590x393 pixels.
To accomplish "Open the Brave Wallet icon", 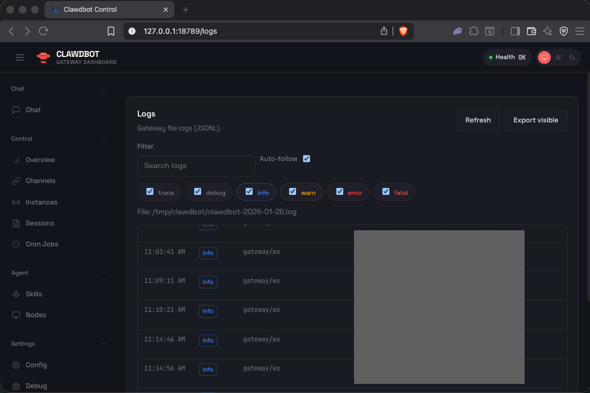I will [x=532, y=31].
